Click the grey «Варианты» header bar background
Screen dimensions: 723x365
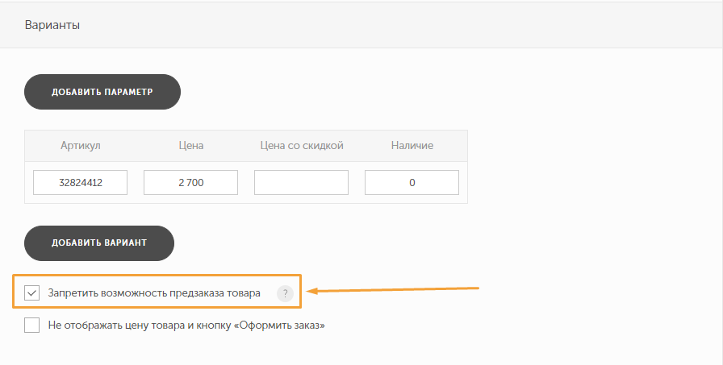coord(403,25)
